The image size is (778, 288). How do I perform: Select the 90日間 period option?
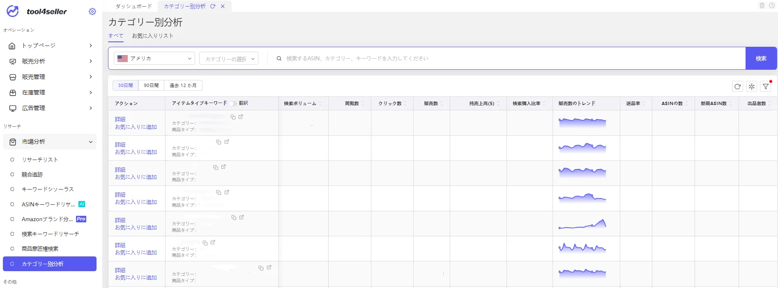pyautogui.click(x=151, y=85)
